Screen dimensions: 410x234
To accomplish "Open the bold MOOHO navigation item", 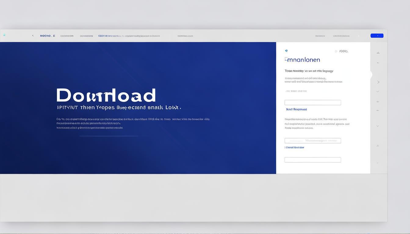I will (x=48, y=36).
